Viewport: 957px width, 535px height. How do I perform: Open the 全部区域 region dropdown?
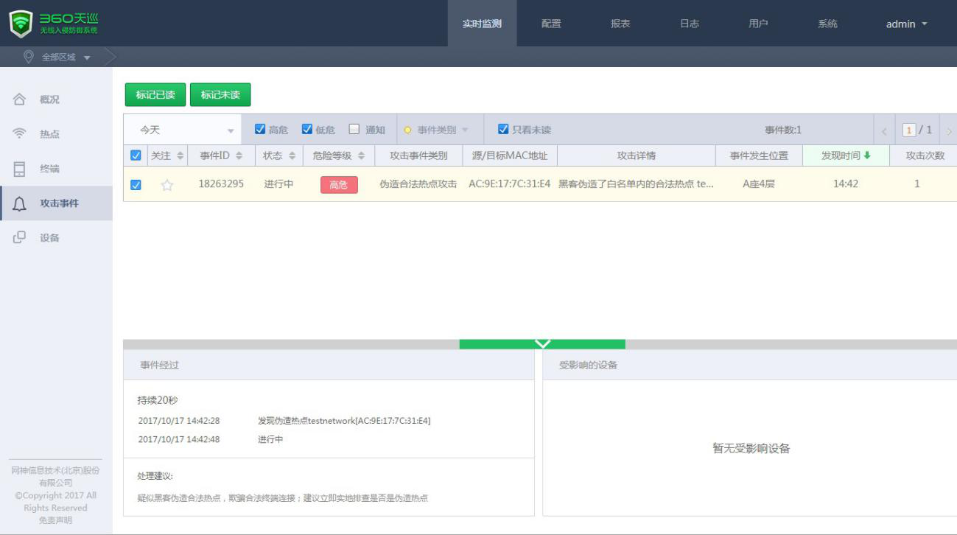click(x=66, y=57)
